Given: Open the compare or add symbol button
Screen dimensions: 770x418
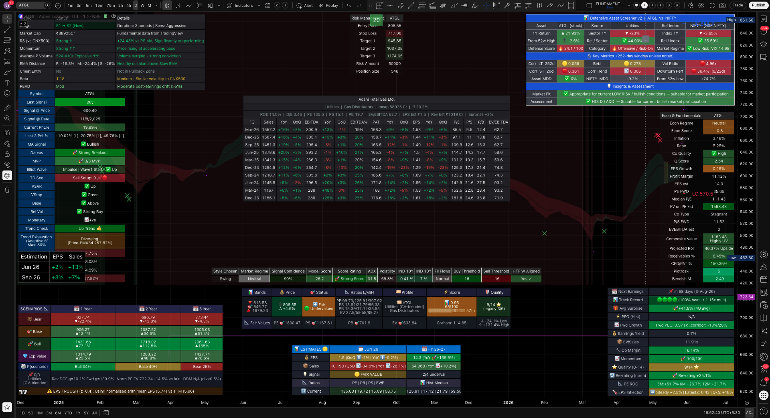Looking at the screenshot, I should click(58, 6).
